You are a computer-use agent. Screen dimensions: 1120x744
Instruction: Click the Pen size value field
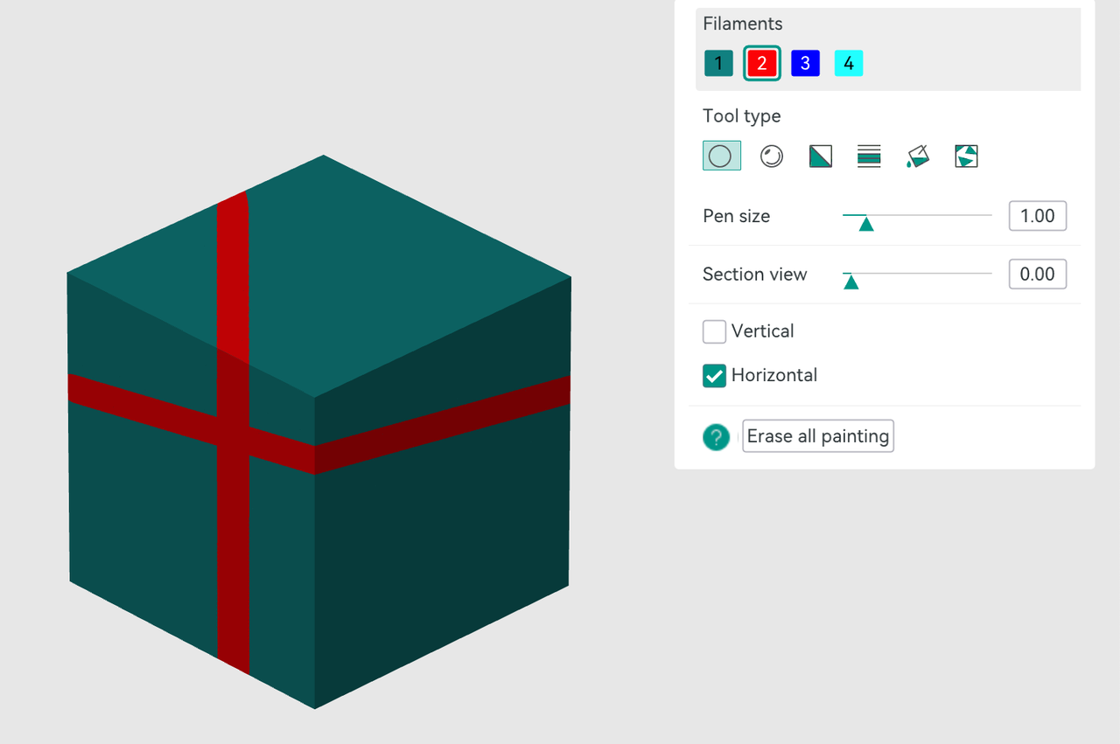[x=1038, y=216]
